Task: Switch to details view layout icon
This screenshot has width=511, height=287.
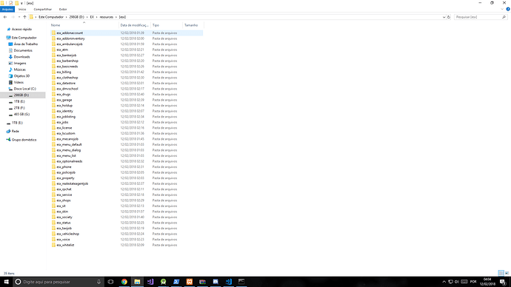Action: [x=501, y=273]
